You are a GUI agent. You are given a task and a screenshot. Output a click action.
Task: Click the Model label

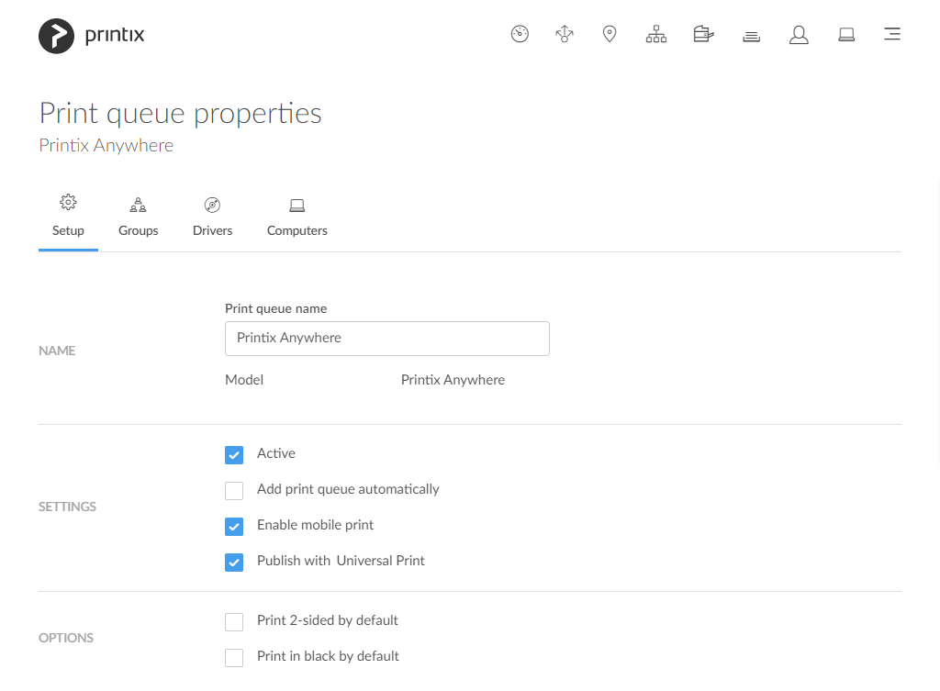coord(244,380)
